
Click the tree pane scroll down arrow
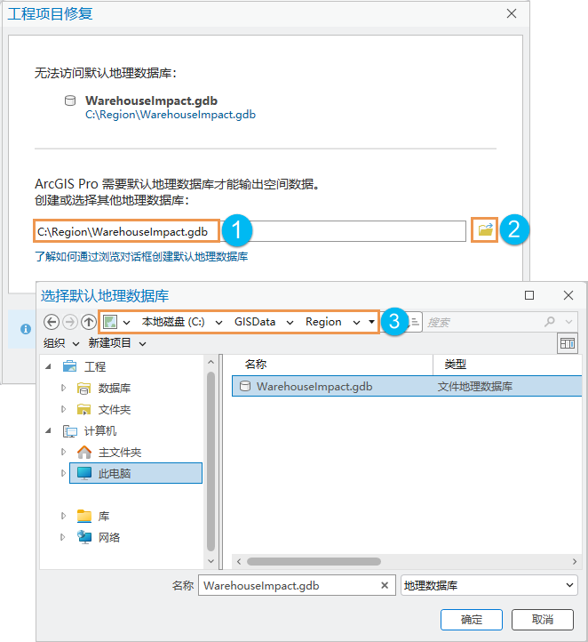(x=211, y=561)
